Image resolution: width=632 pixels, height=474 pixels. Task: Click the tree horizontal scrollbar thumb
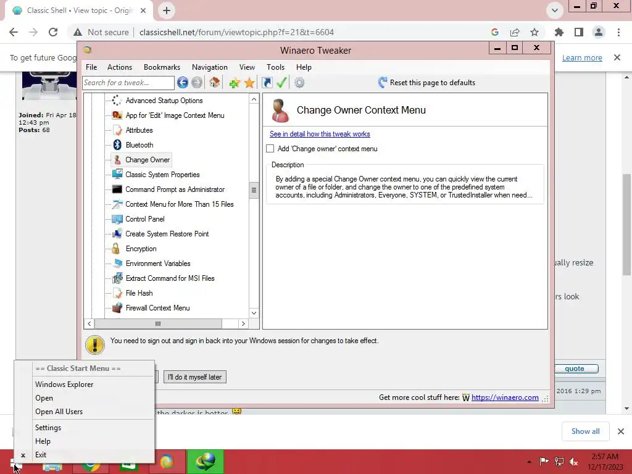[x=158, y=323]
